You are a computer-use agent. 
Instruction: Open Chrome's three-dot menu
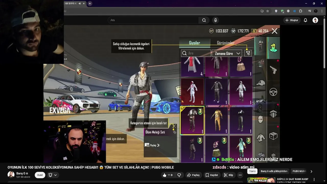coord(322,11)
